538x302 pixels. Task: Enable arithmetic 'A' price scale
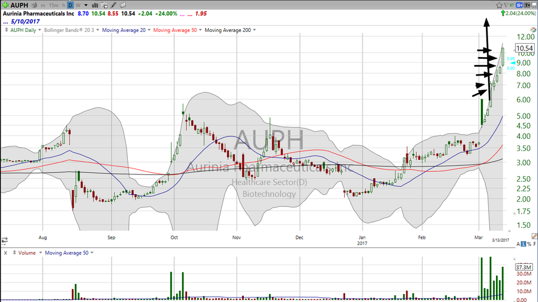(x=518, y=244)
